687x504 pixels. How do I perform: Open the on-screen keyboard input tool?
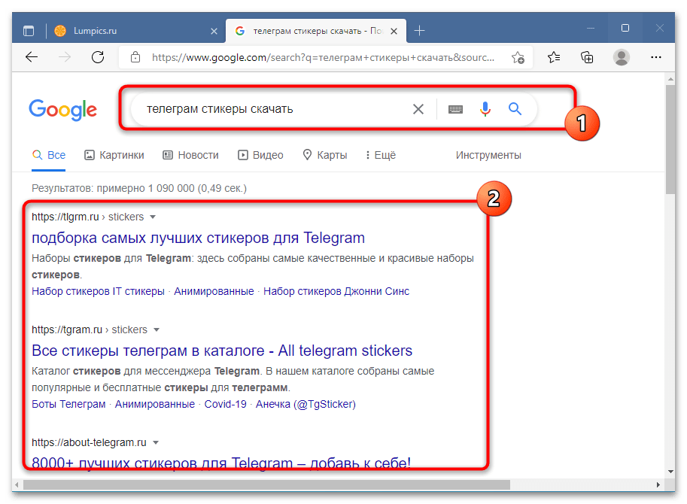tap(455, 109)
